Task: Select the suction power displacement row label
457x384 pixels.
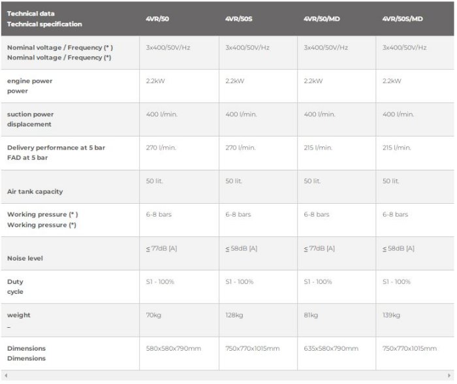Action: [31, 119]
